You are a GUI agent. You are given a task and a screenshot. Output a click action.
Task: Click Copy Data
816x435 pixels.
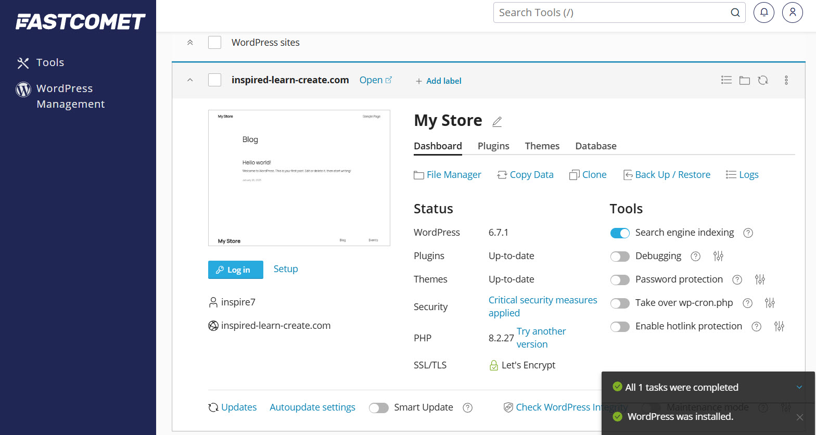pos(525,175)
